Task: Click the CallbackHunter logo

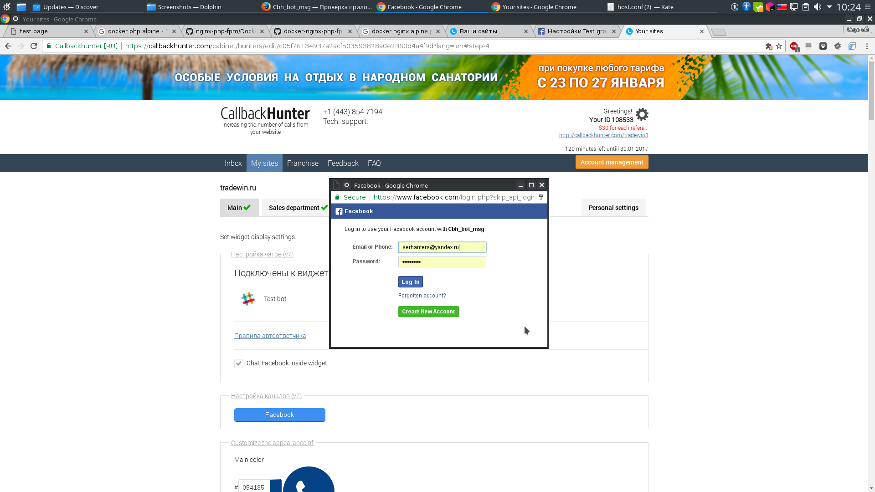Action: point(265,113)
